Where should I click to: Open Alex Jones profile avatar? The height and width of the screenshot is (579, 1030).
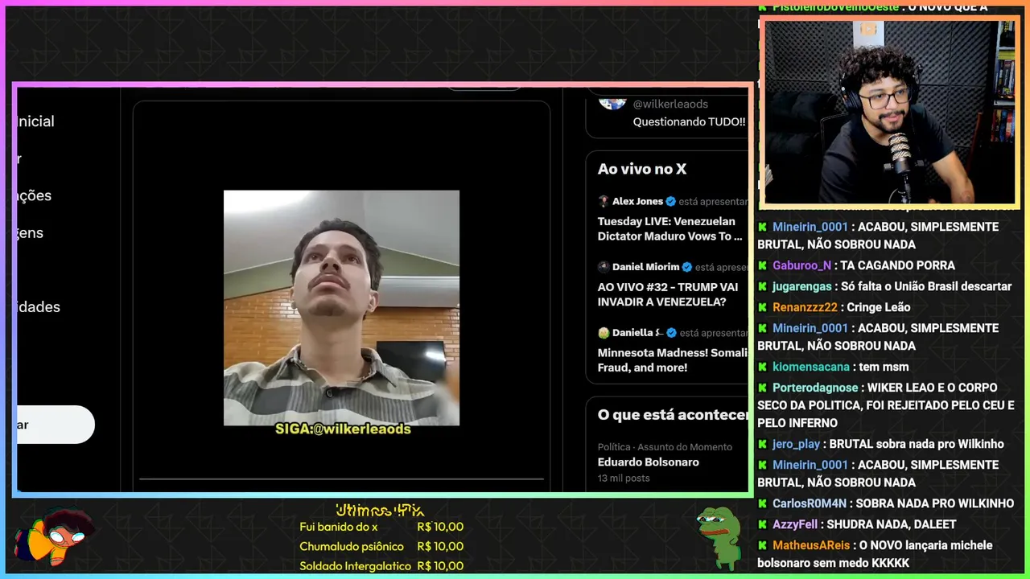604,201
